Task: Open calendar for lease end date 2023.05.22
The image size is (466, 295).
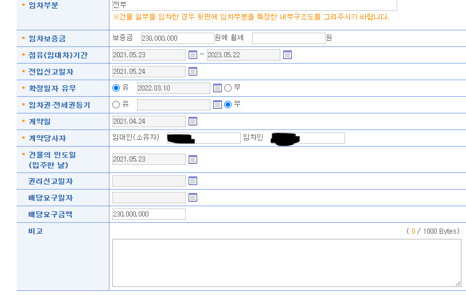Action: tap(287, 55)
